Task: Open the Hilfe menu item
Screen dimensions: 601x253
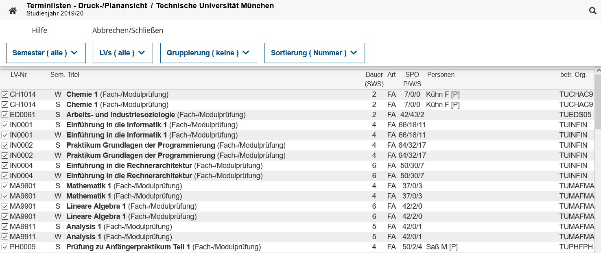Action: point(39,31)
